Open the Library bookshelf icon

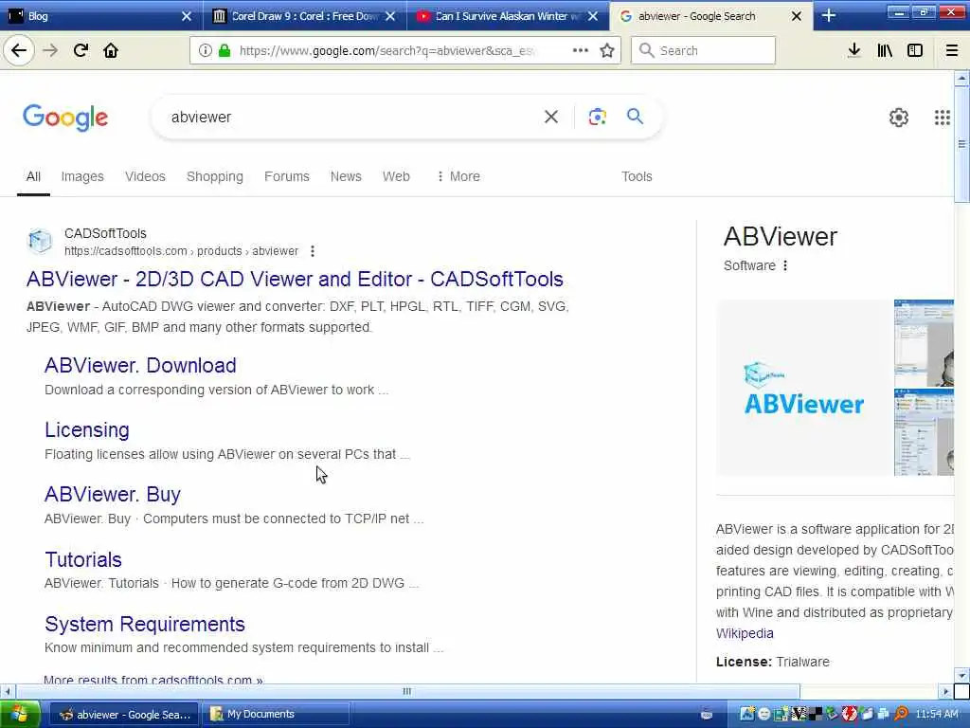point(885,50)
